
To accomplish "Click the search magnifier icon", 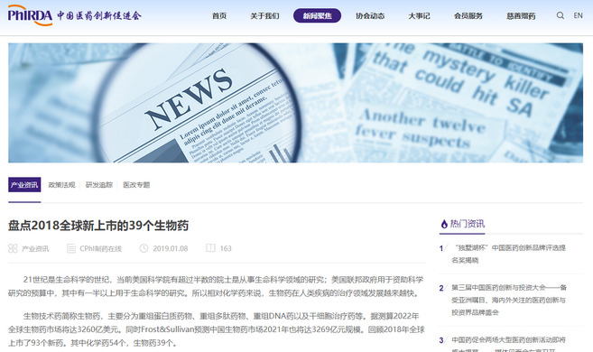I will (561, 15).
